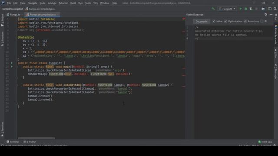This screenshot has height=156, width=278.
Task: Open the Kotlin Bytecode side tab
Action: [276, 34]
